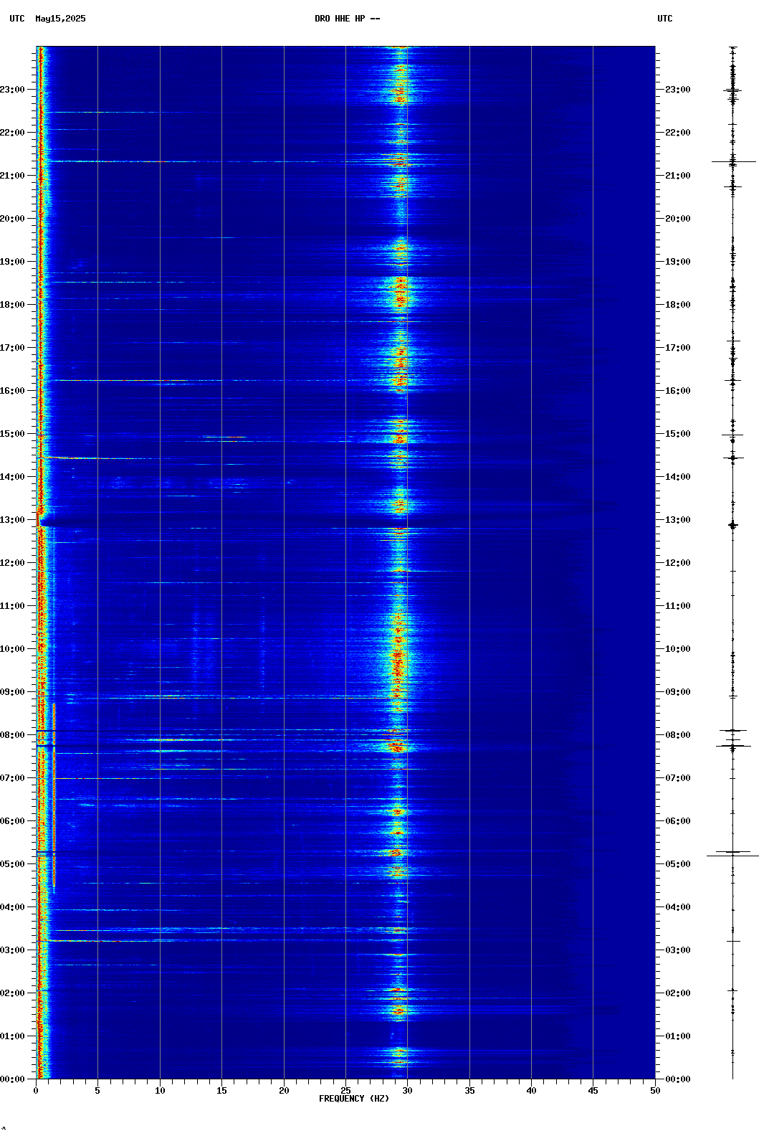Click the 25 Hz frequency axis label

(x=345, y=1091)
